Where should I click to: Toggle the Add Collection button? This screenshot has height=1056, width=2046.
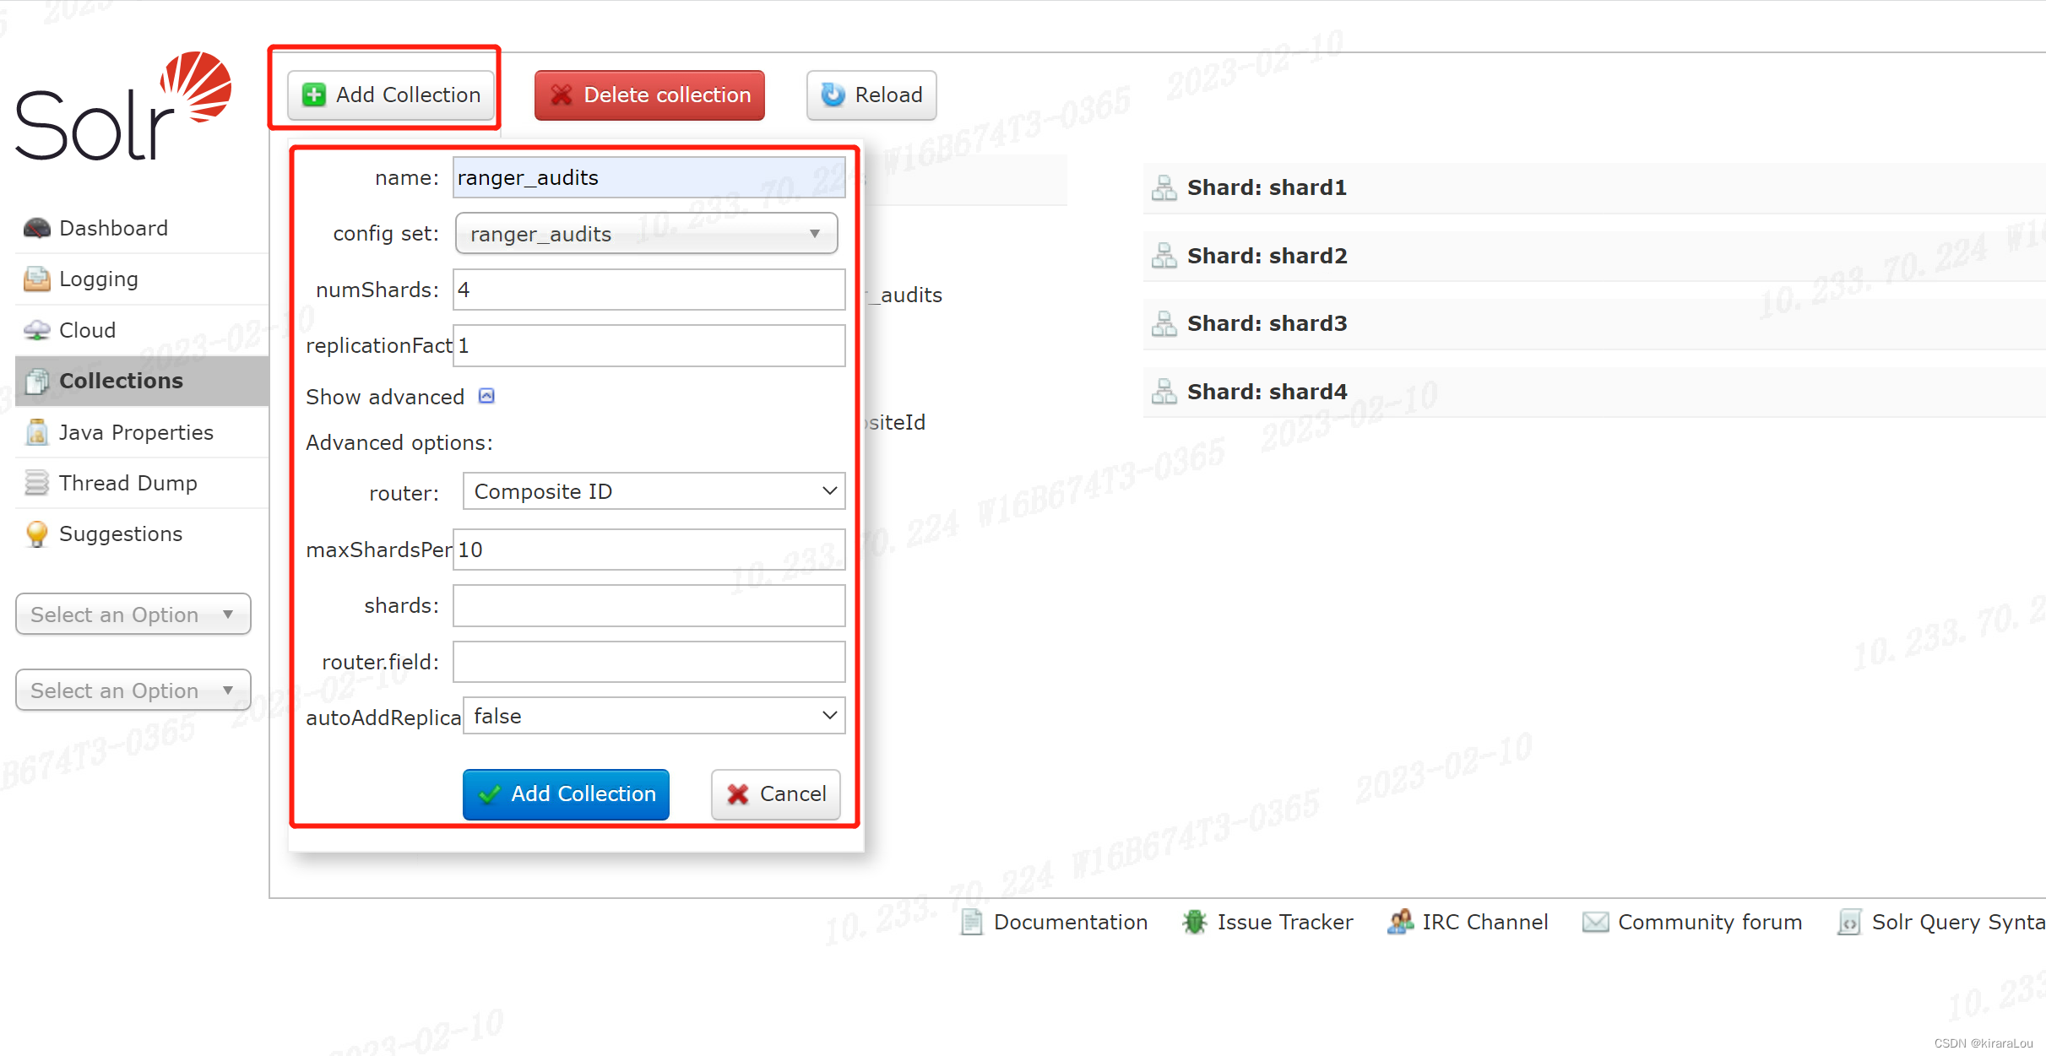click(389, 95)
